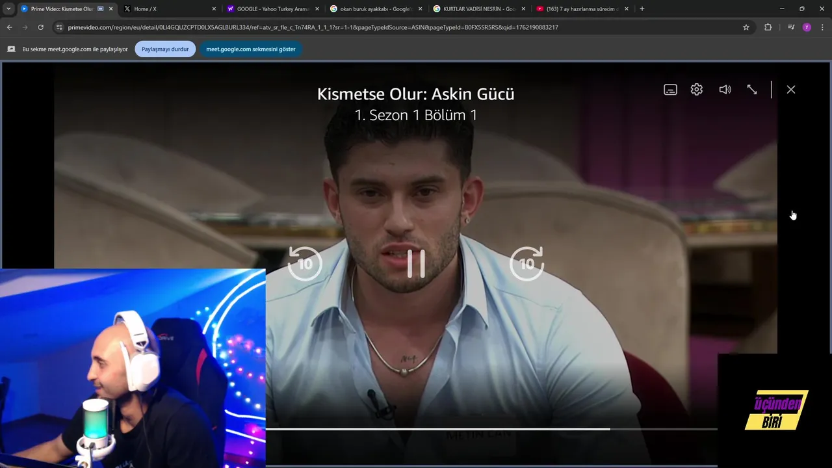Close the Prime Video tab
Image resolution: width=832 pixels, height=468 pixels.
tap(110, 9)
